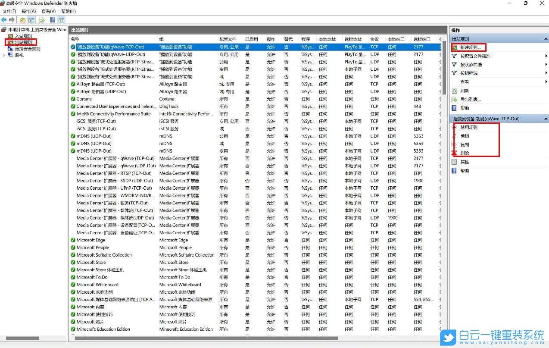The height and width of the screenshot is (348, 549).
Task: Click 禁用规则 to disable selected rule
Action: coord(468,128)
